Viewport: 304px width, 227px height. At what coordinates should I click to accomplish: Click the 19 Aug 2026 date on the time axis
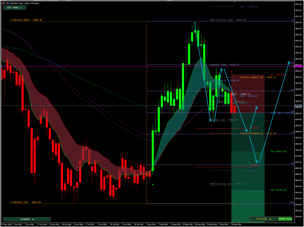coord(188,224)
